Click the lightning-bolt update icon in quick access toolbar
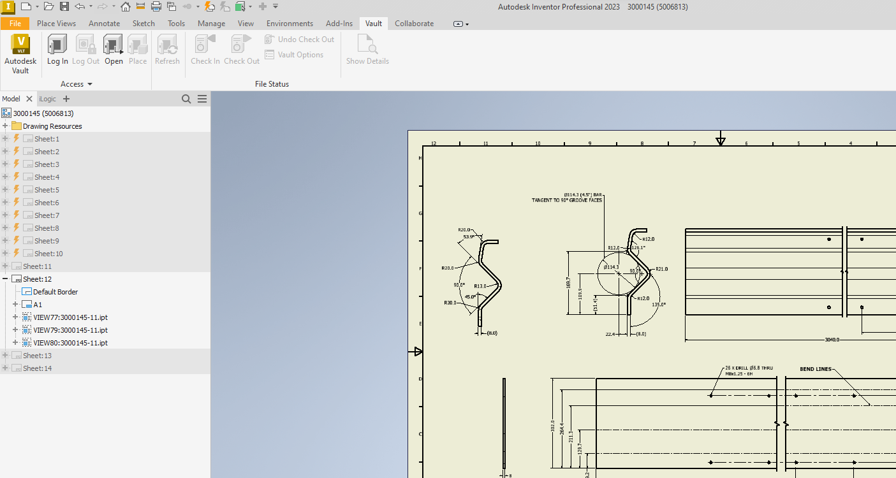 pos(209,6)
